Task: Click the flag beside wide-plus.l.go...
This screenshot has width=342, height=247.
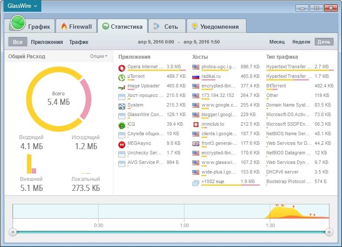Action: tap(196, 172)
